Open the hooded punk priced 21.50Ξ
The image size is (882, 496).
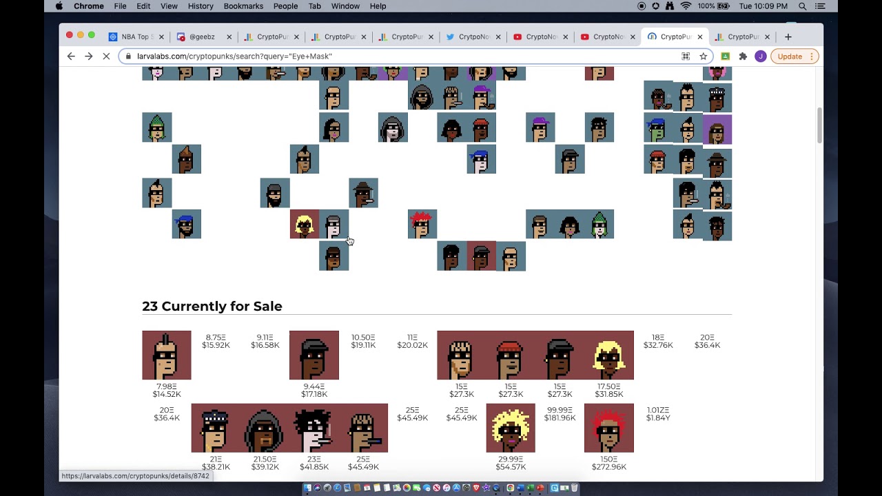[265, 428]
